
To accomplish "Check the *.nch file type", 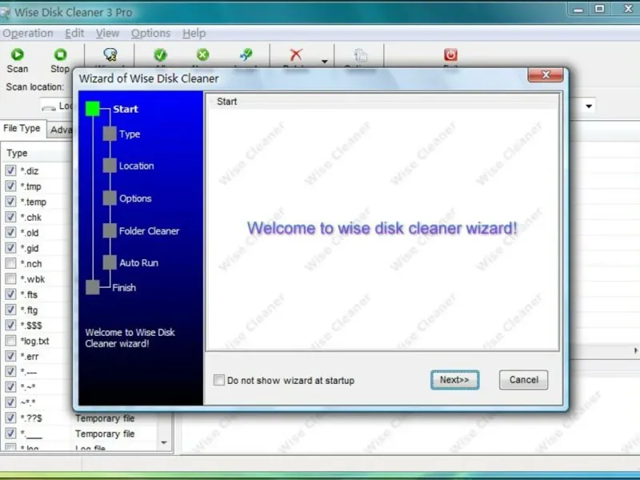I will pyautogui.click(x=10, y=263).
